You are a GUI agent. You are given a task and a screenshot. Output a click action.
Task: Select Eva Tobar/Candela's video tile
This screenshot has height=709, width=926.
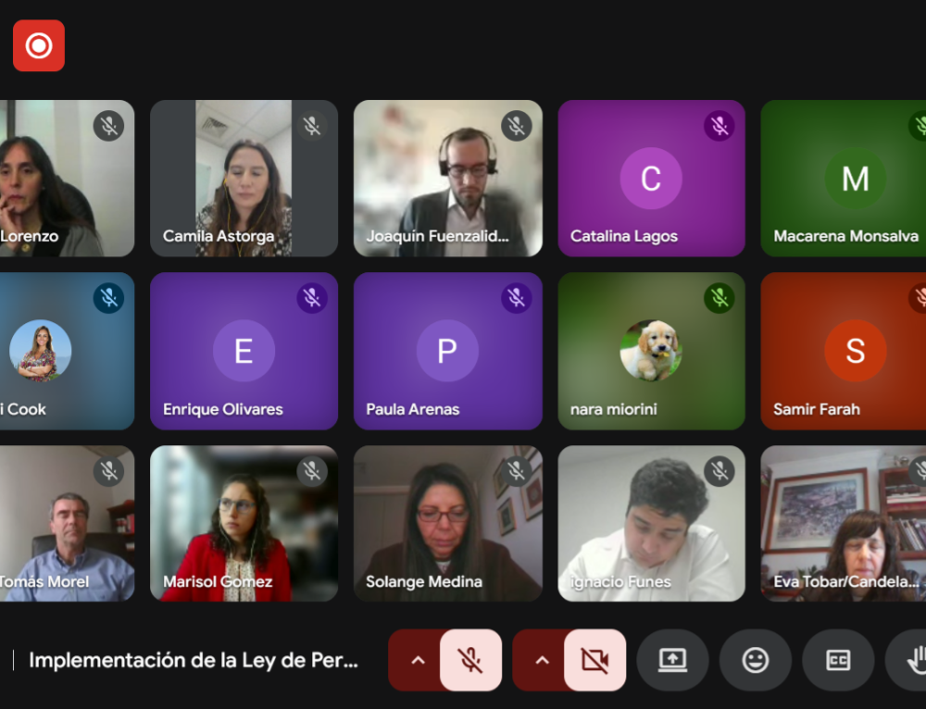[x=844, y=524]
